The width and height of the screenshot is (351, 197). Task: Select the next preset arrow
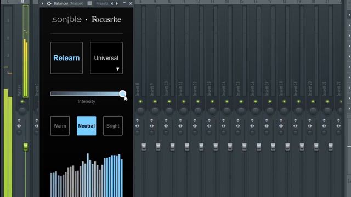tap(117, 3)
